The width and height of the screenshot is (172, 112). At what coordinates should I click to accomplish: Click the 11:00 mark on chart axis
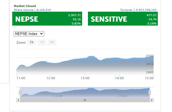click(21, 78)
